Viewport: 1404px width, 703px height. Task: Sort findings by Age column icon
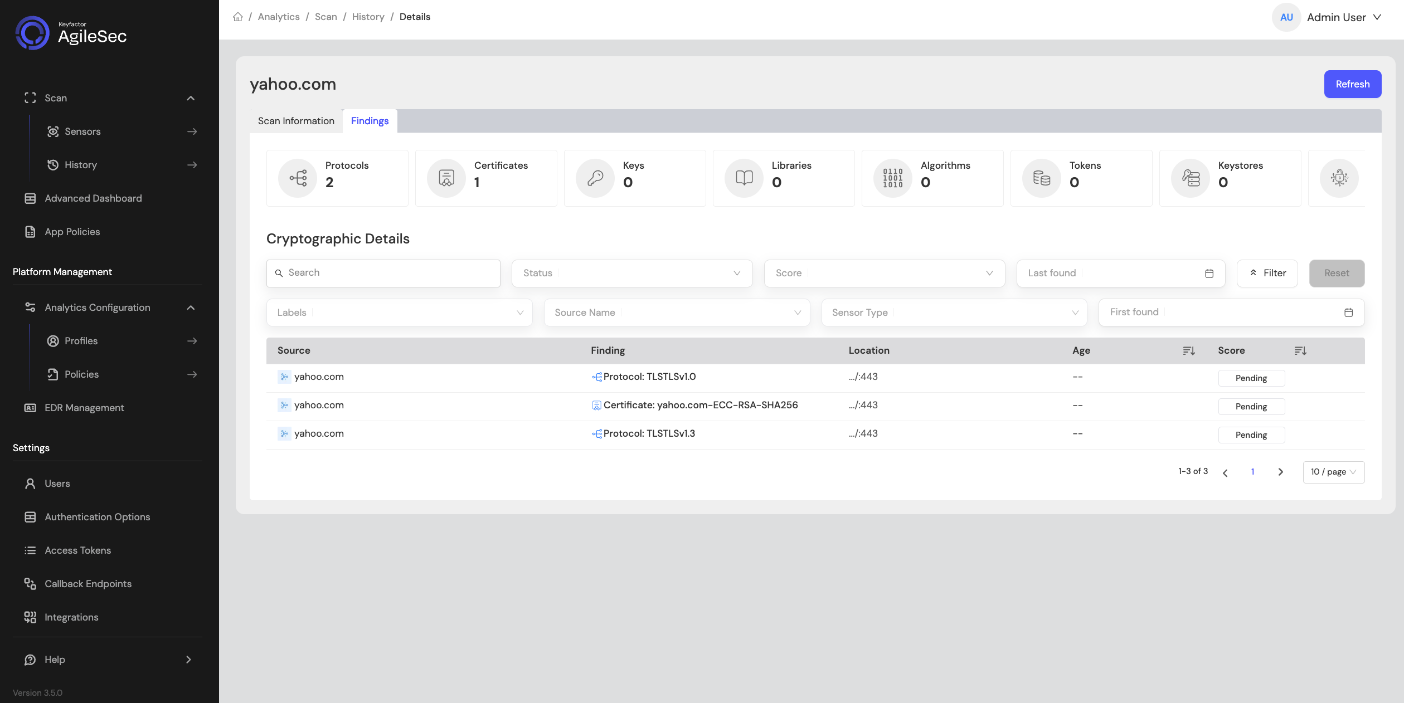click(x=1189, y=350)
